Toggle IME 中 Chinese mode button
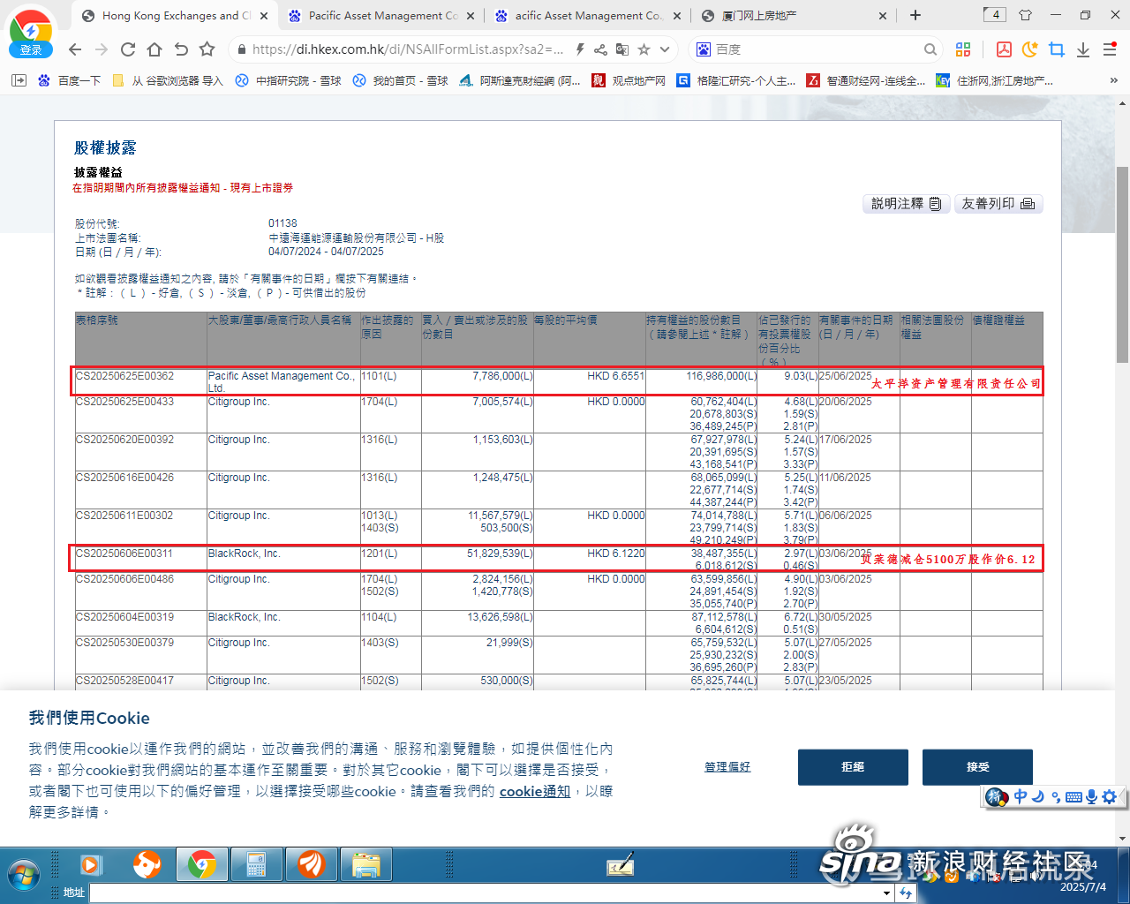The width and height of the screenshot is (1130, 904). click(x=1021, y=797)
